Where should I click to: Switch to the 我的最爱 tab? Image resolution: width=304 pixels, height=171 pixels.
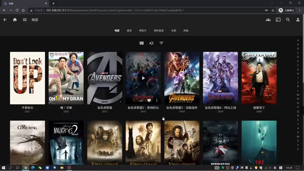(159, 31)
